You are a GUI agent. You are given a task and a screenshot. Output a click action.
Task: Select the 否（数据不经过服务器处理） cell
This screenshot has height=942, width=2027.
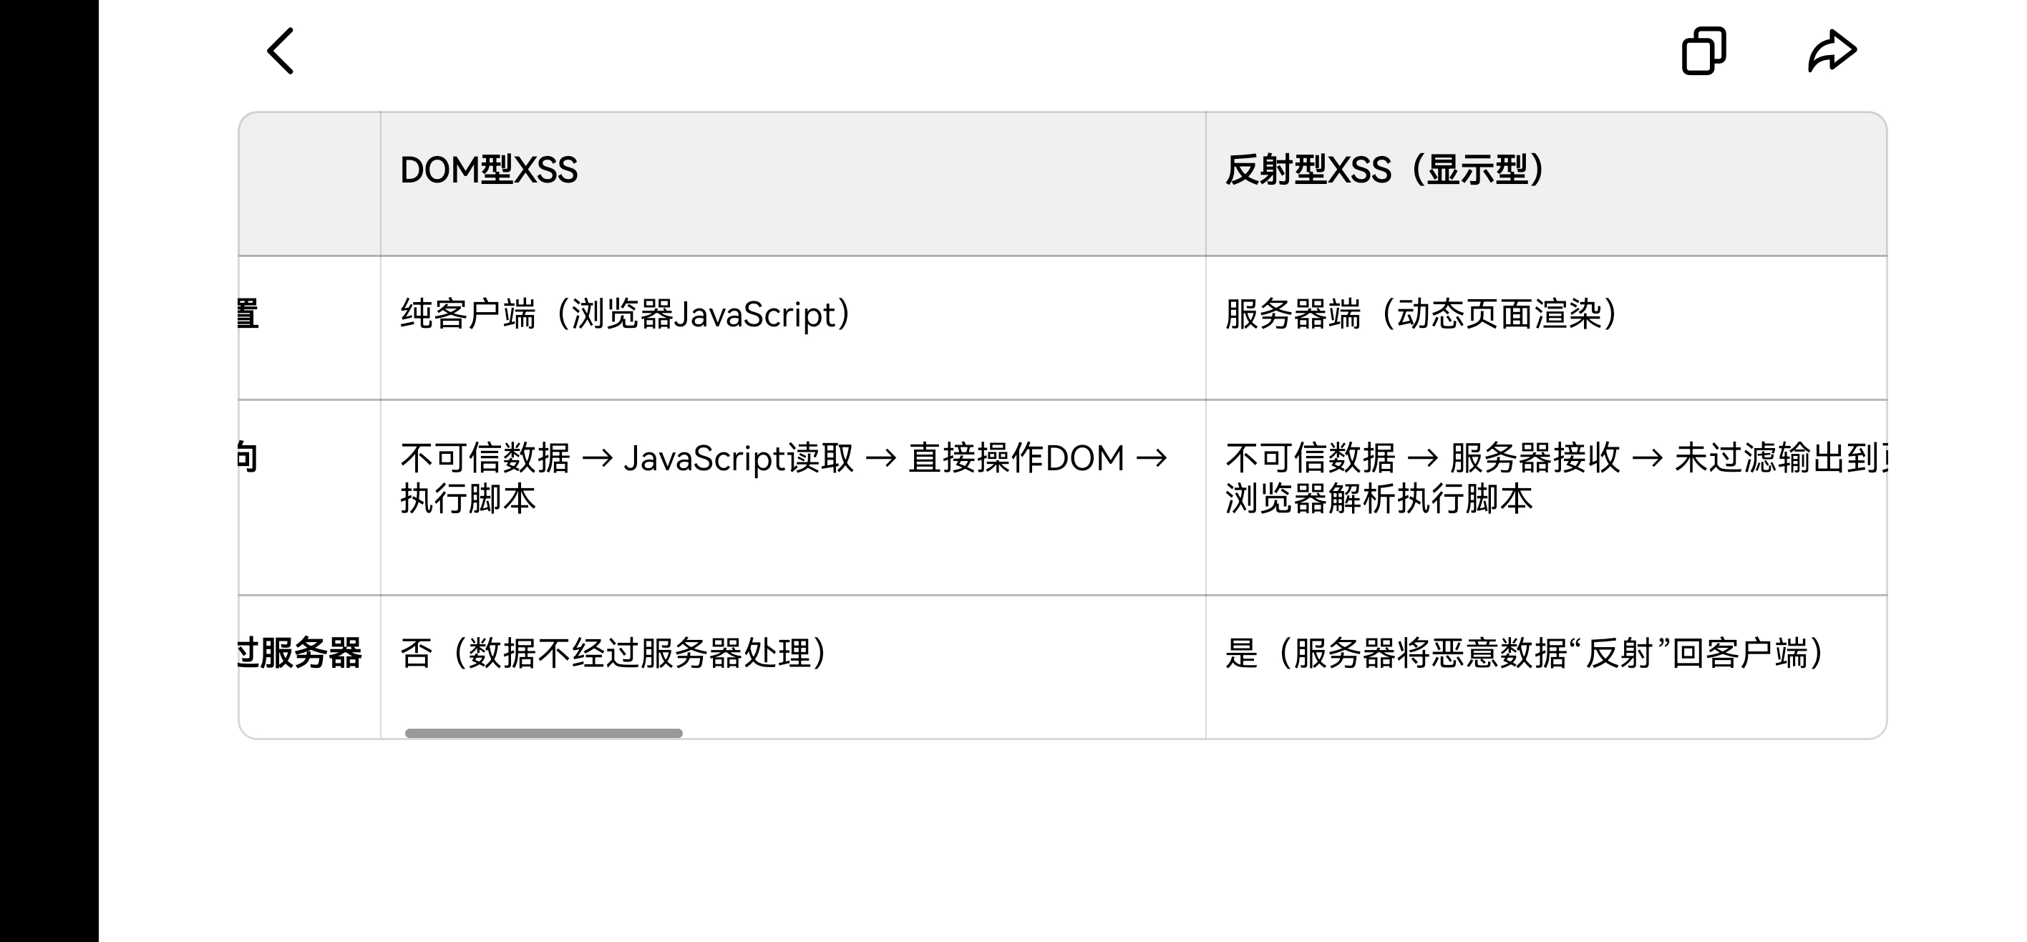pyautogui.click(x=614, y=654)
